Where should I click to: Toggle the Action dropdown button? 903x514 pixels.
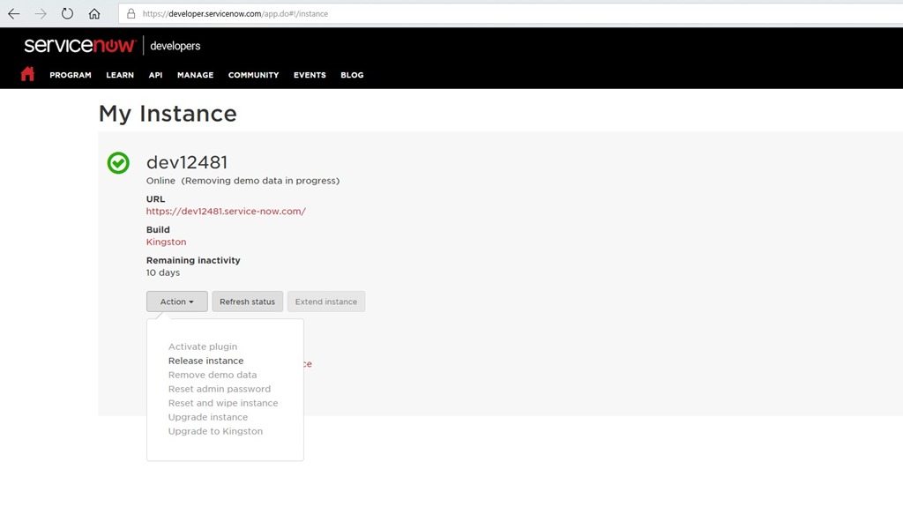coord(176,302)
